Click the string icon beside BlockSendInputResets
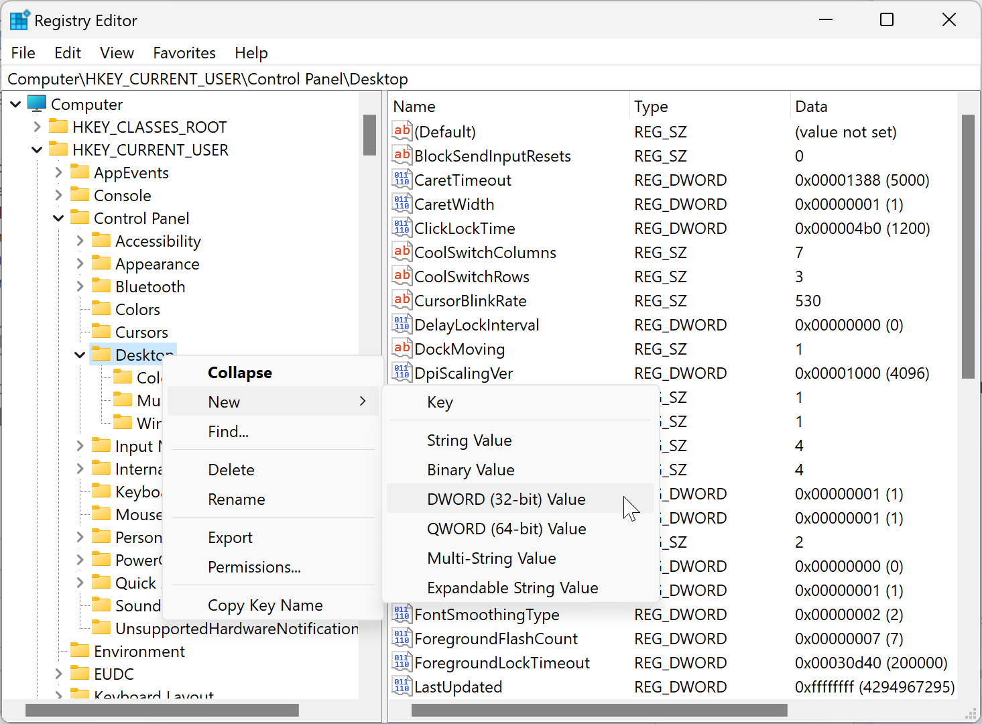This screenshot has height=724, width=982. (x=402, y=155)
